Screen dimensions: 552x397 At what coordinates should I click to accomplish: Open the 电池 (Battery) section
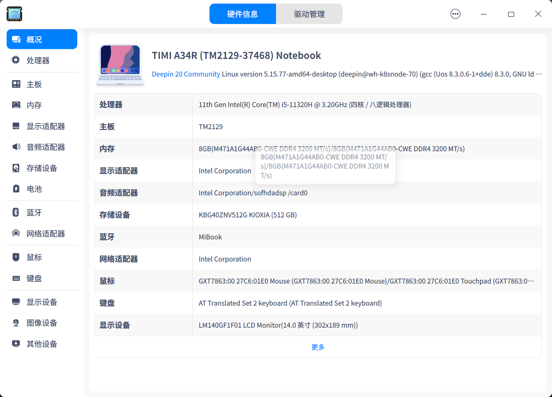point(33,189)
